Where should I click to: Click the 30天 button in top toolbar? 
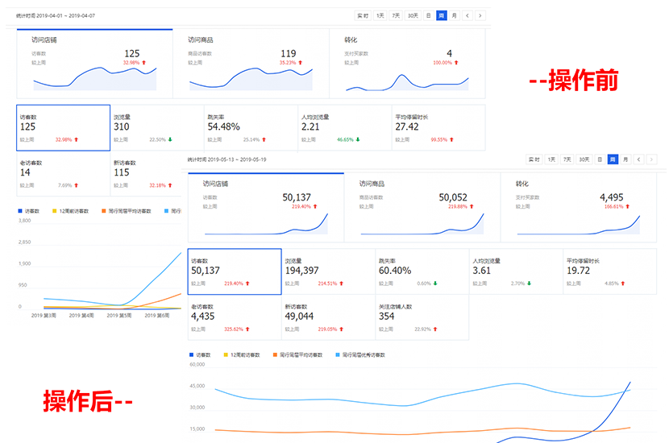413,15
